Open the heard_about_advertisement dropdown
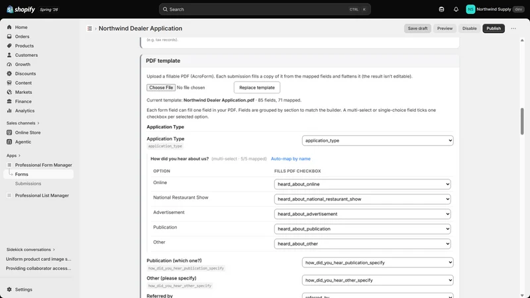 (x=362, y=214)
